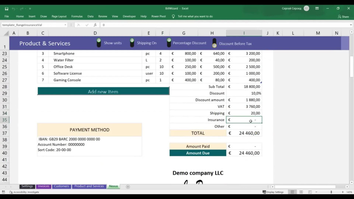
Task: Select the Smartphone item cell
Action: click(x=95, y=53)
